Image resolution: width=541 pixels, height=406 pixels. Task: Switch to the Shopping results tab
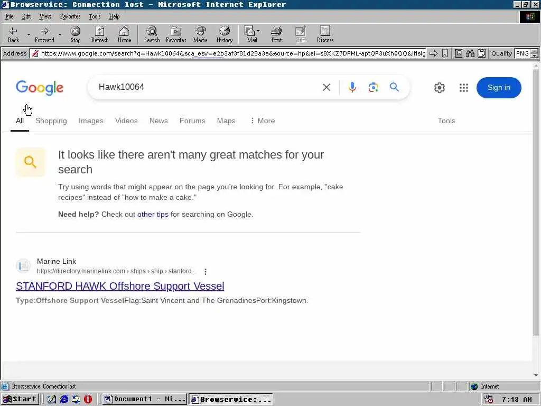tap(51, 121)
